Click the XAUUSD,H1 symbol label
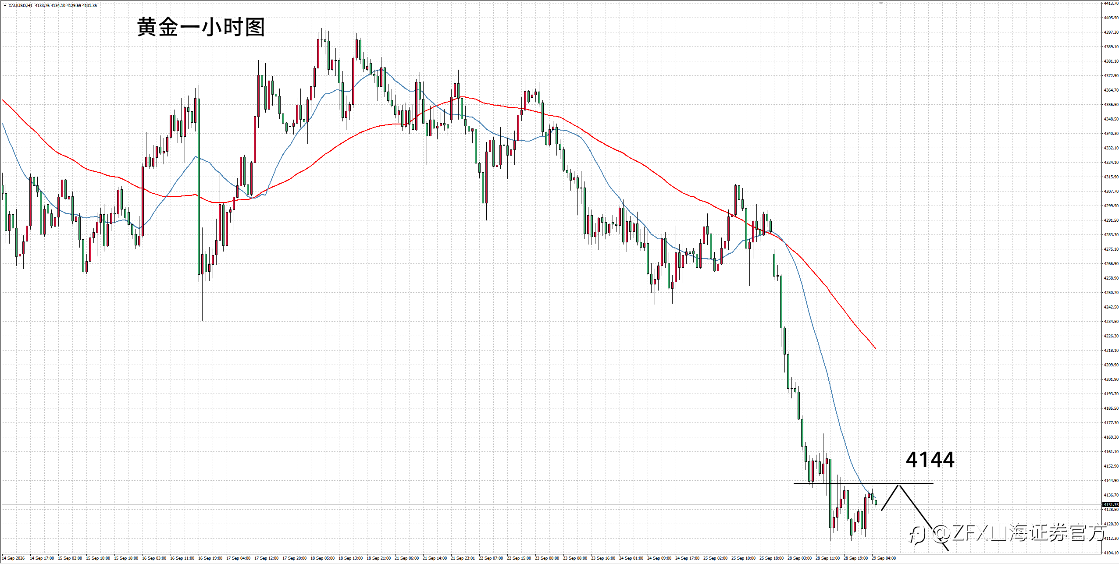The image size is (1119, 564). (20, 6)
